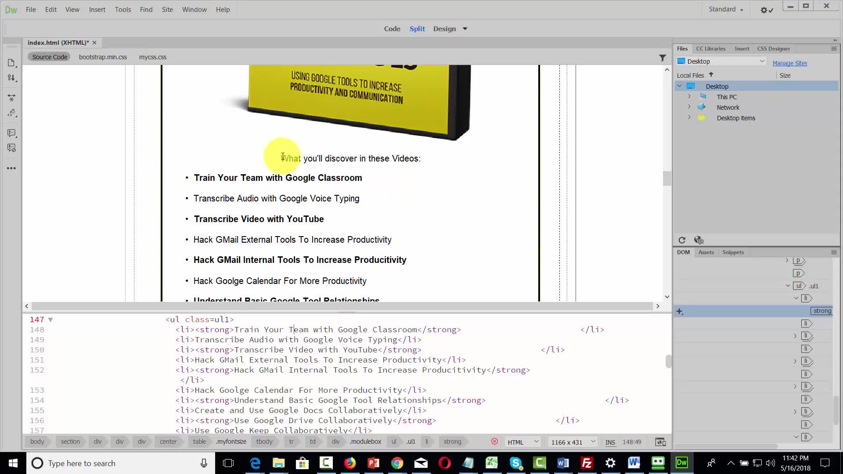
Task: Open the File menu
Action: point(31,10)
